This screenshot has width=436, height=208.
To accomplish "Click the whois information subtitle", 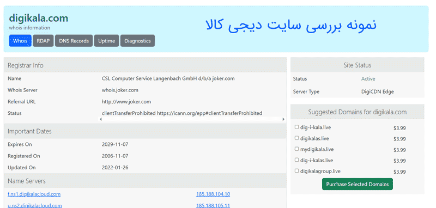I will click(x=29, y=28).
